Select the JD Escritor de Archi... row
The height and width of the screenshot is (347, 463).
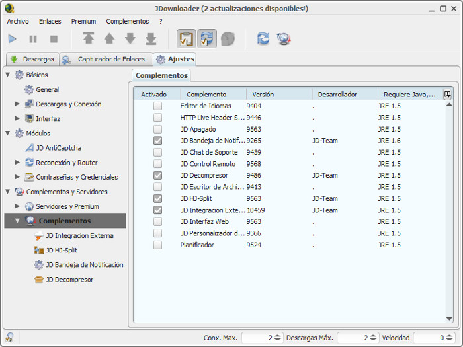click(290, 187)
